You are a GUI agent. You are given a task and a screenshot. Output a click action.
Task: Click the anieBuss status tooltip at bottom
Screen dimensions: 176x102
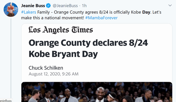coord(6,100)
